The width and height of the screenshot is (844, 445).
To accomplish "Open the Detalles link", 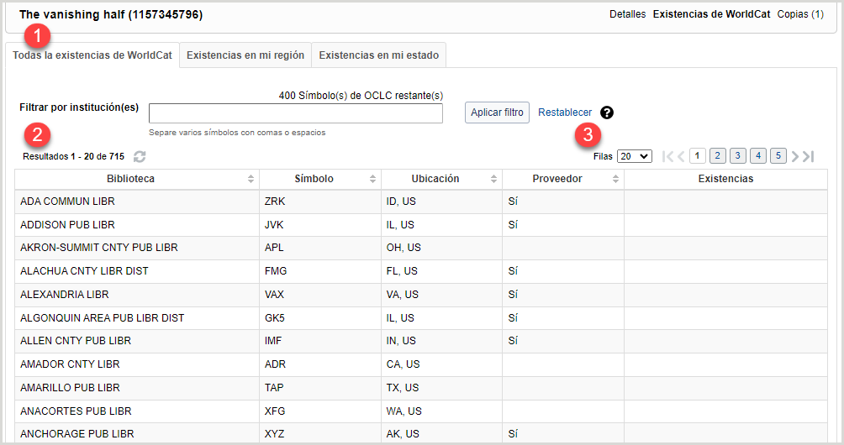I will tap(627, 14).
